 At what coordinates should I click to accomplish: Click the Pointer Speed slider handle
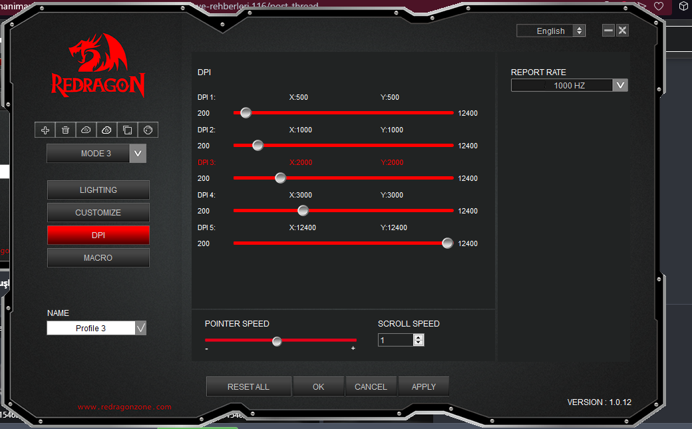point(277,341)
